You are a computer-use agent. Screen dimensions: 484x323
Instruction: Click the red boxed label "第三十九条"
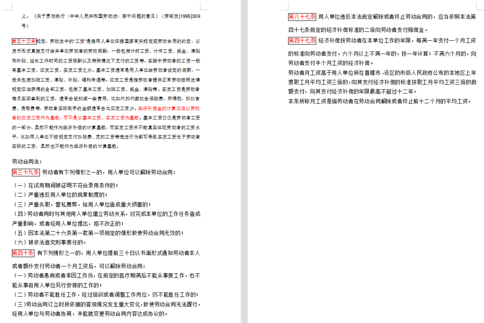pyautogui.click(x=26, y=172)
